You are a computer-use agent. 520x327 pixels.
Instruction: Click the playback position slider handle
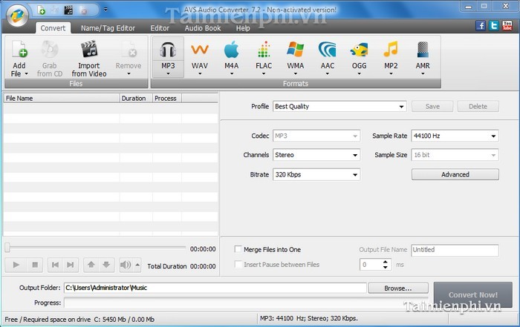(x=7, y=247)
